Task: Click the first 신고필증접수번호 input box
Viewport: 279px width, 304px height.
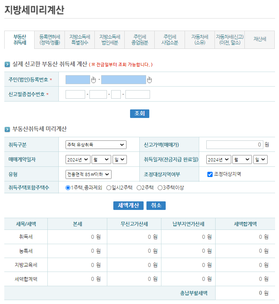Action: pos(75,94)
